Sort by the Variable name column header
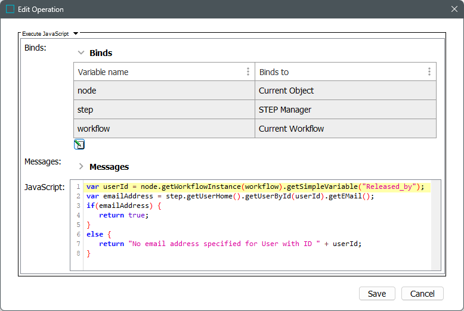 pyautogui.click(x=103, y=72)
